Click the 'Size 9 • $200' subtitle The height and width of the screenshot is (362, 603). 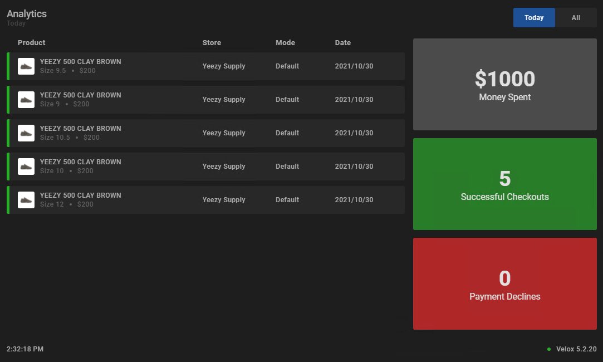pos(65,104)
